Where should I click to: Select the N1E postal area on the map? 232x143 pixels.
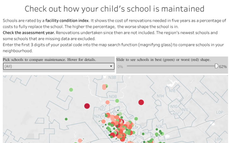172,91
